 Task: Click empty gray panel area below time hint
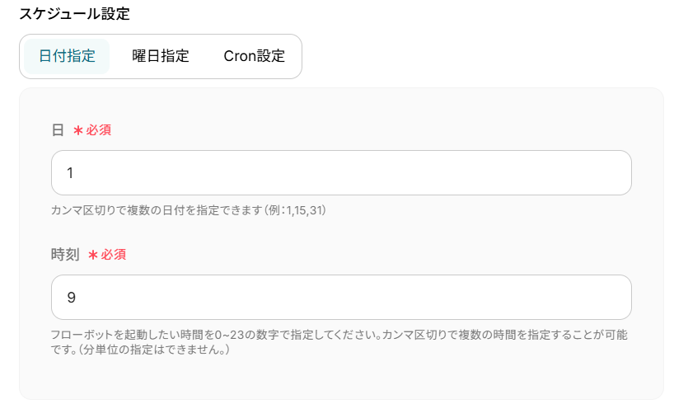(x=341, y=379)
